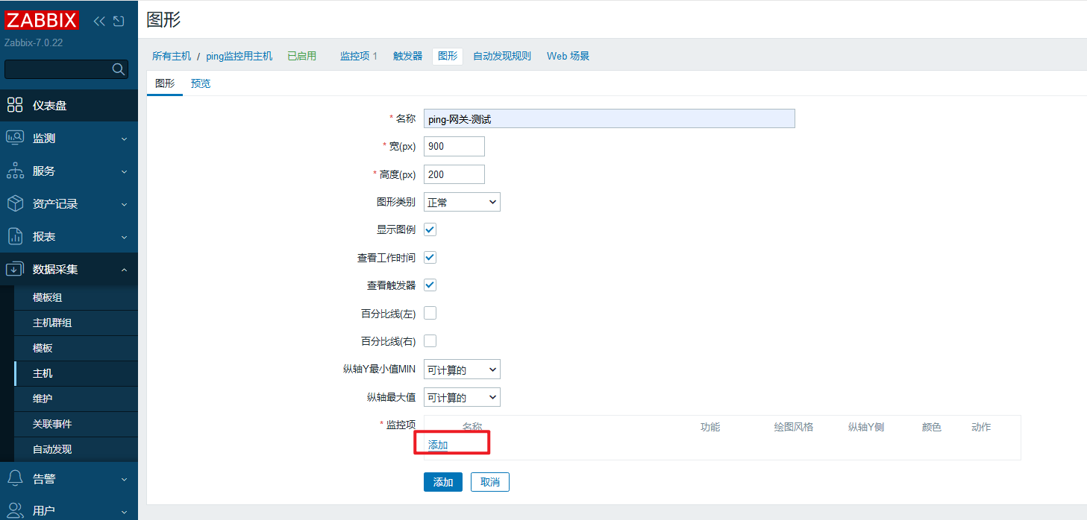Click the 资产记录 inventory cube icon
This screenshot has height=520, width=1087.
(15, 203)
